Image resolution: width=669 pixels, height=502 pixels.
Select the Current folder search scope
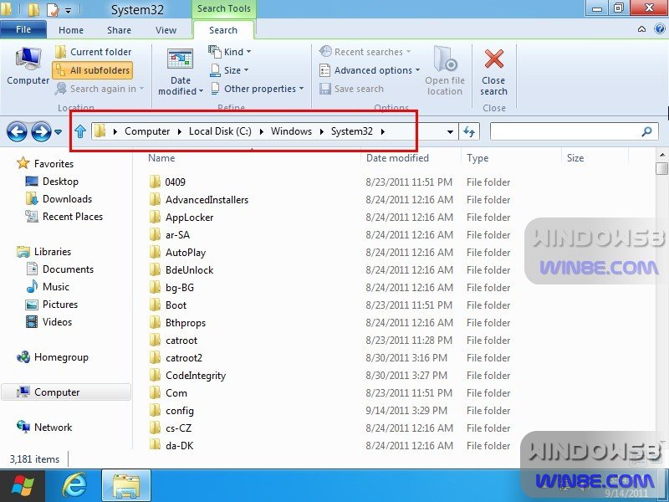tap(94, 52)
